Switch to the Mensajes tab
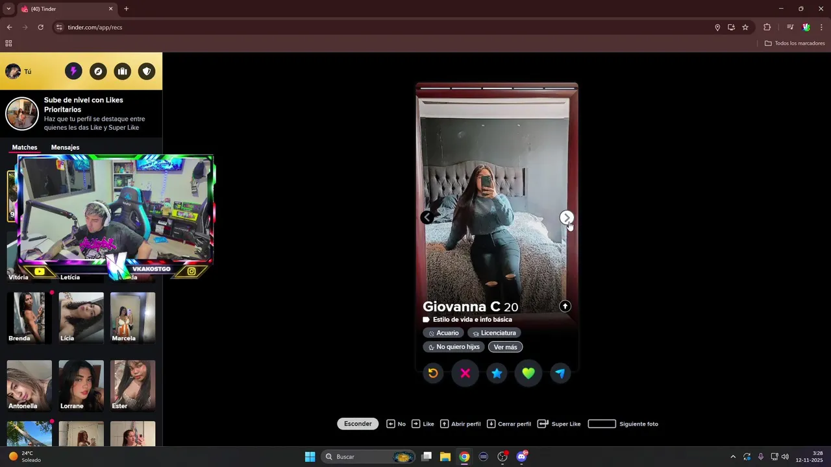831x467 pixels. click(x=65, y=147)
